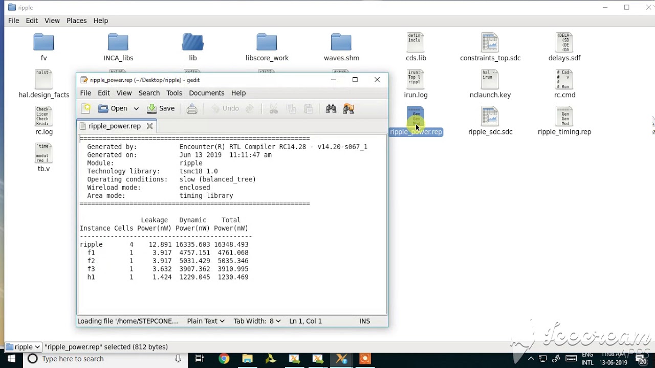This screenshot has height=368, width=655.
Task: Select the waves.shm folder
Action: pyautogui.click(x=341, y=48)
